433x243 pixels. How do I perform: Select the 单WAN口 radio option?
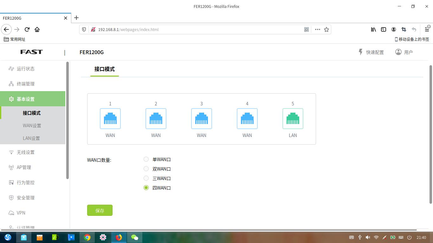click(146, 159)
